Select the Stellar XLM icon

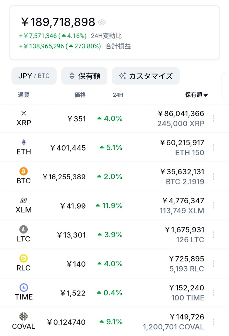[24, 200]
